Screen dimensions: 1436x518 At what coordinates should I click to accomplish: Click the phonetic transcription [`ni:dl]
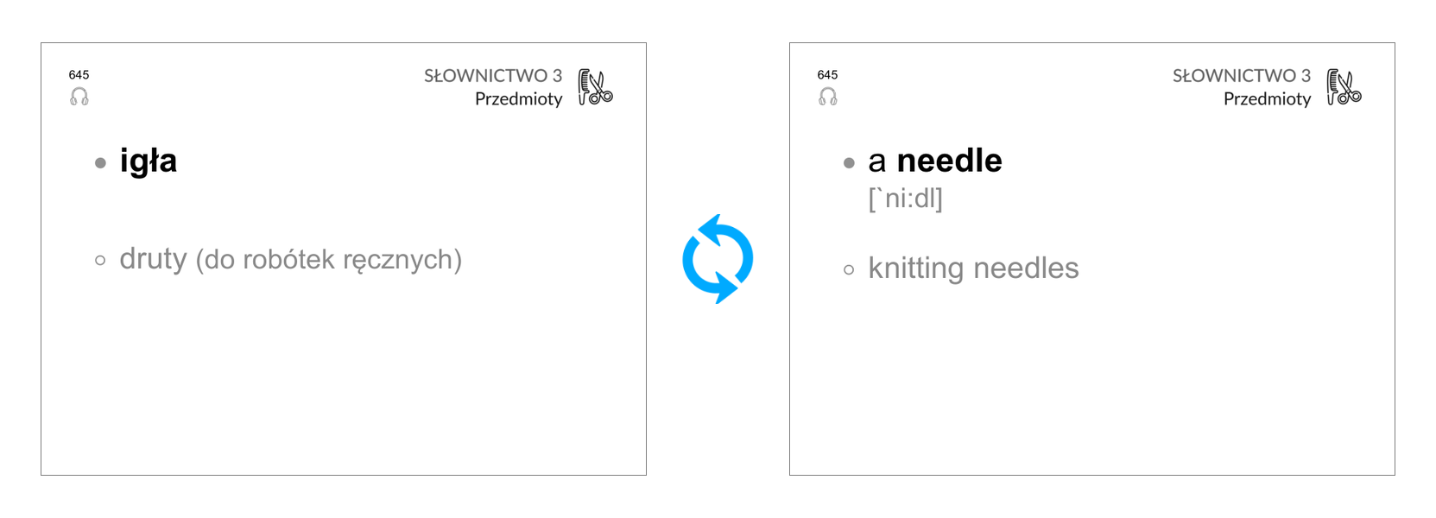906,199
